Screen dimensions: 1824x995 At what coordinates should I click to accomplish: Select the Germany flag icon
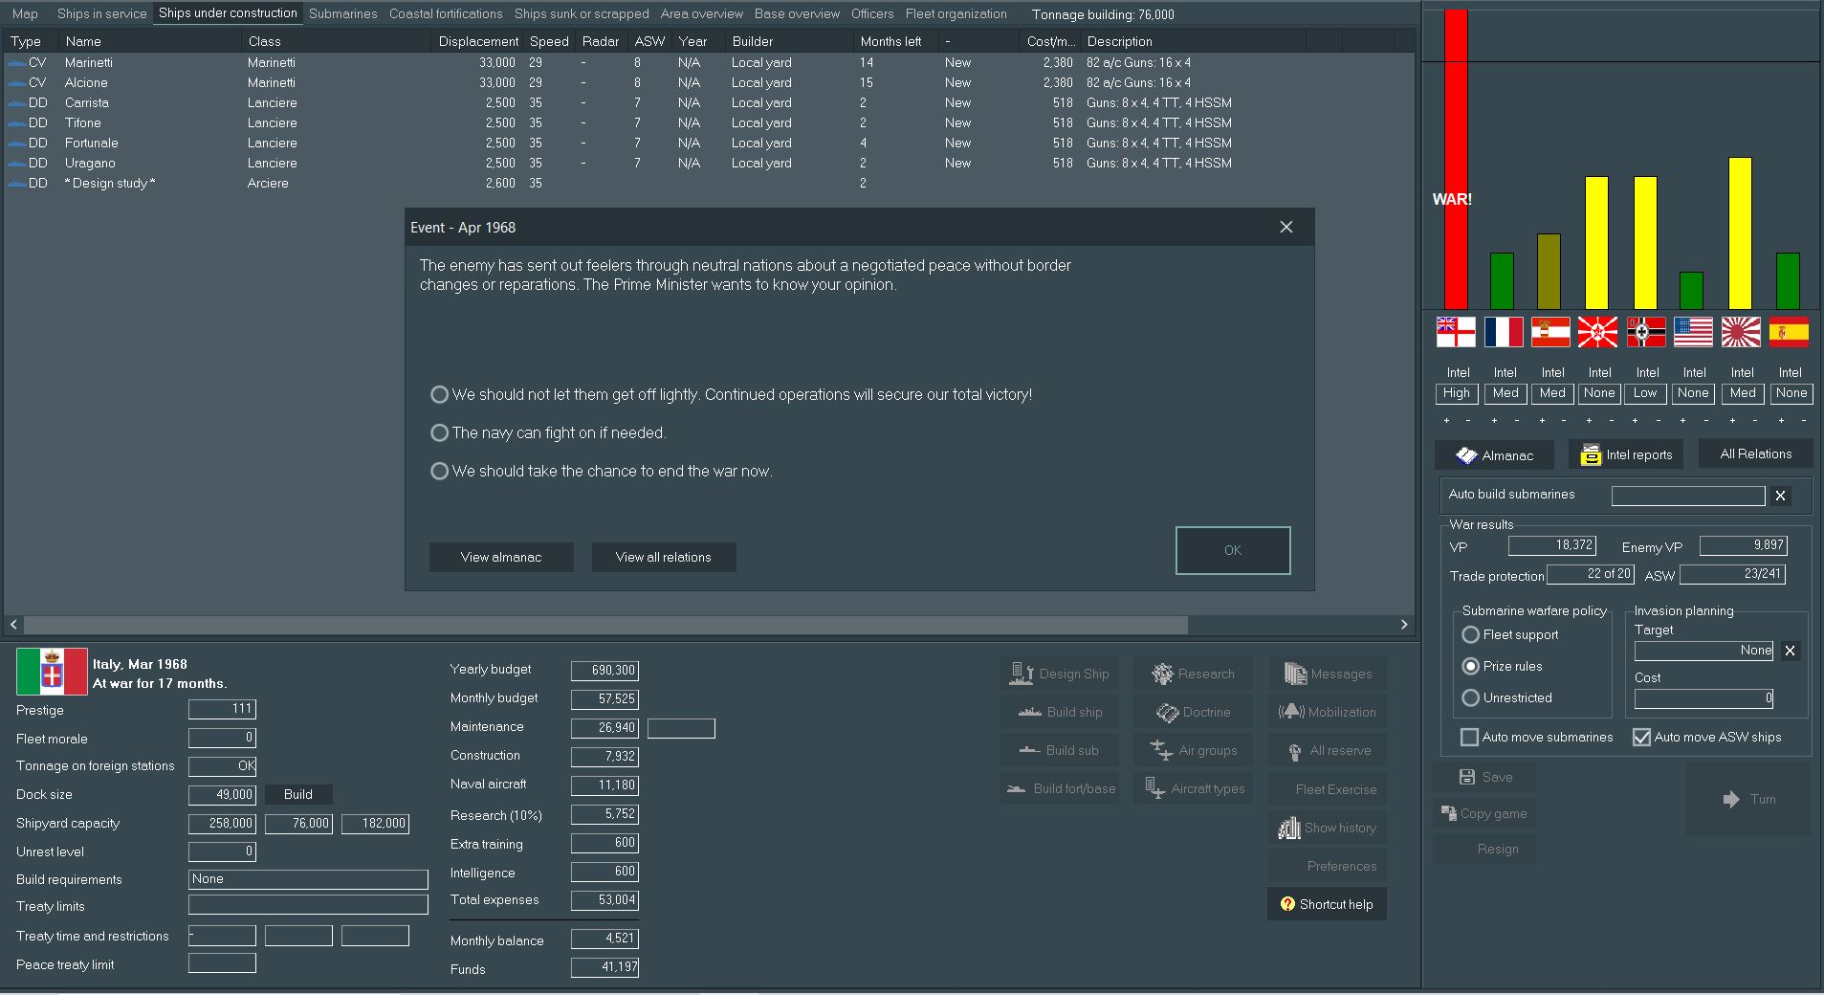[x=1646, y=332]
